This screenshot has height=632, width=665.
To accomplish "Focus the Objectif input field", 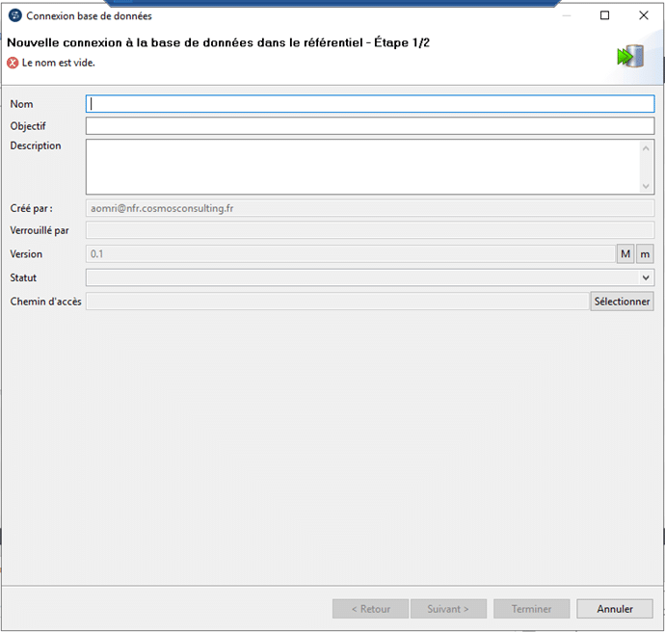I will 370,126.
